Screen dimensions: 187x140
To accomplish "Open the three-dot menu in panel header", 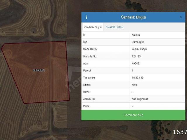I will (x=86, y=17).
